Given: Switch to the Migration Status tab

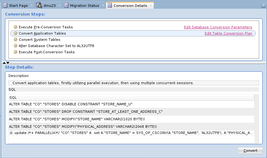Looking at the screenshot, I should click(x=85, y=6).
